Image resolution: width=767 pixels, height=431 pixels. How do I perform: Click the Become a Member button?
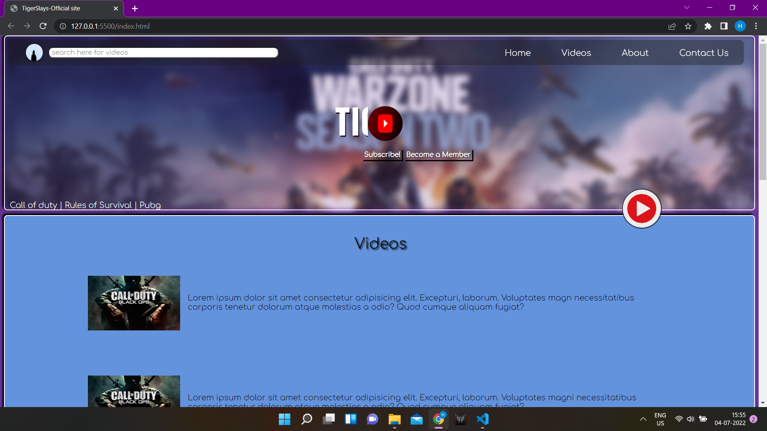click(439, 154)
